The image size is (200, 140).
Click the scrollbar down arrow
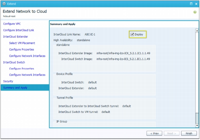point(197,126)
